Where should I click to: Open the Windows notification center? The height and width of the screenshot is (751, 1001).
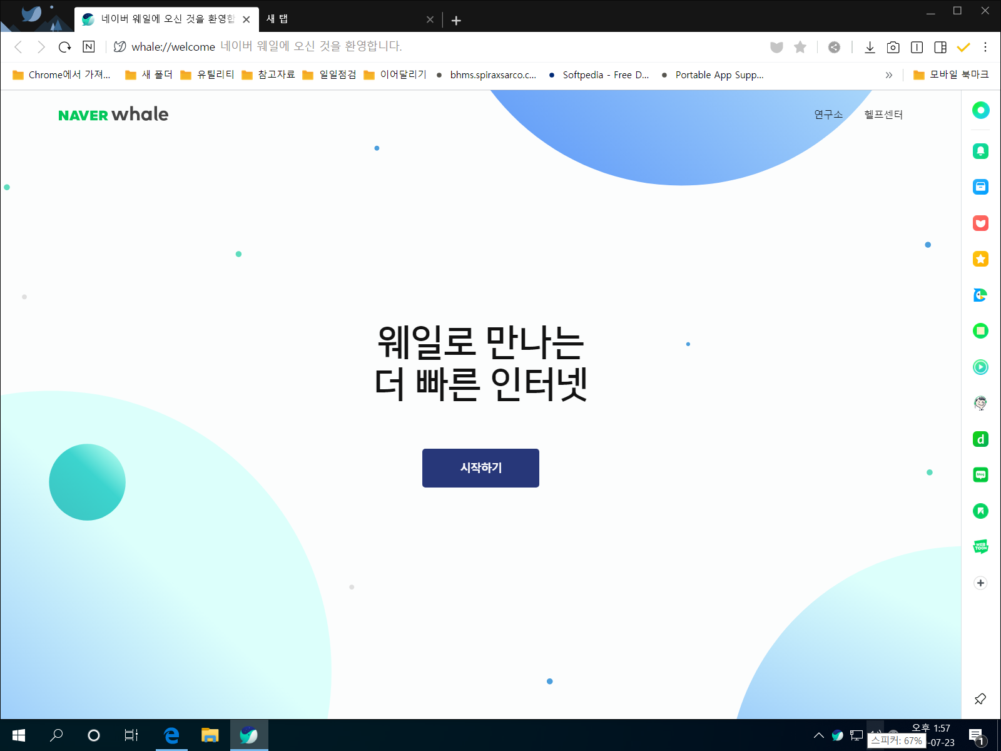click(x=977, y=737)
